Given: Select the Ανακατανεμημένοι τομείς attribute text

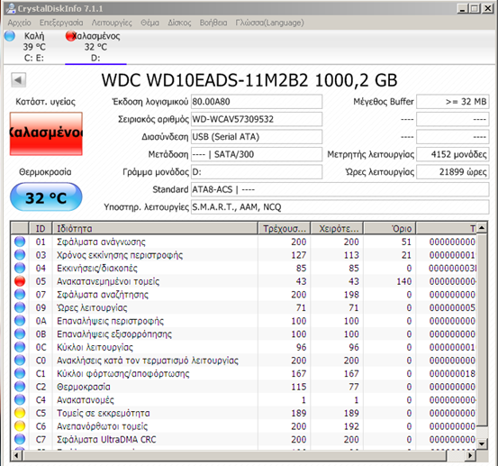Looking at the screenshot, I should click(x=108, y=281).
